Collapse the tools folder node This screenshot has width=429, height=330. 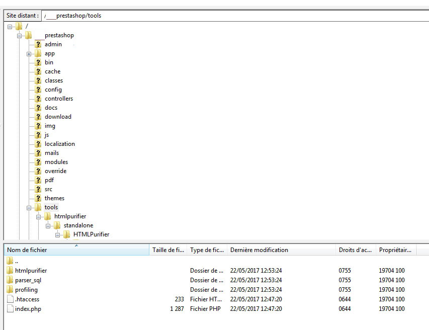(29, 208)
